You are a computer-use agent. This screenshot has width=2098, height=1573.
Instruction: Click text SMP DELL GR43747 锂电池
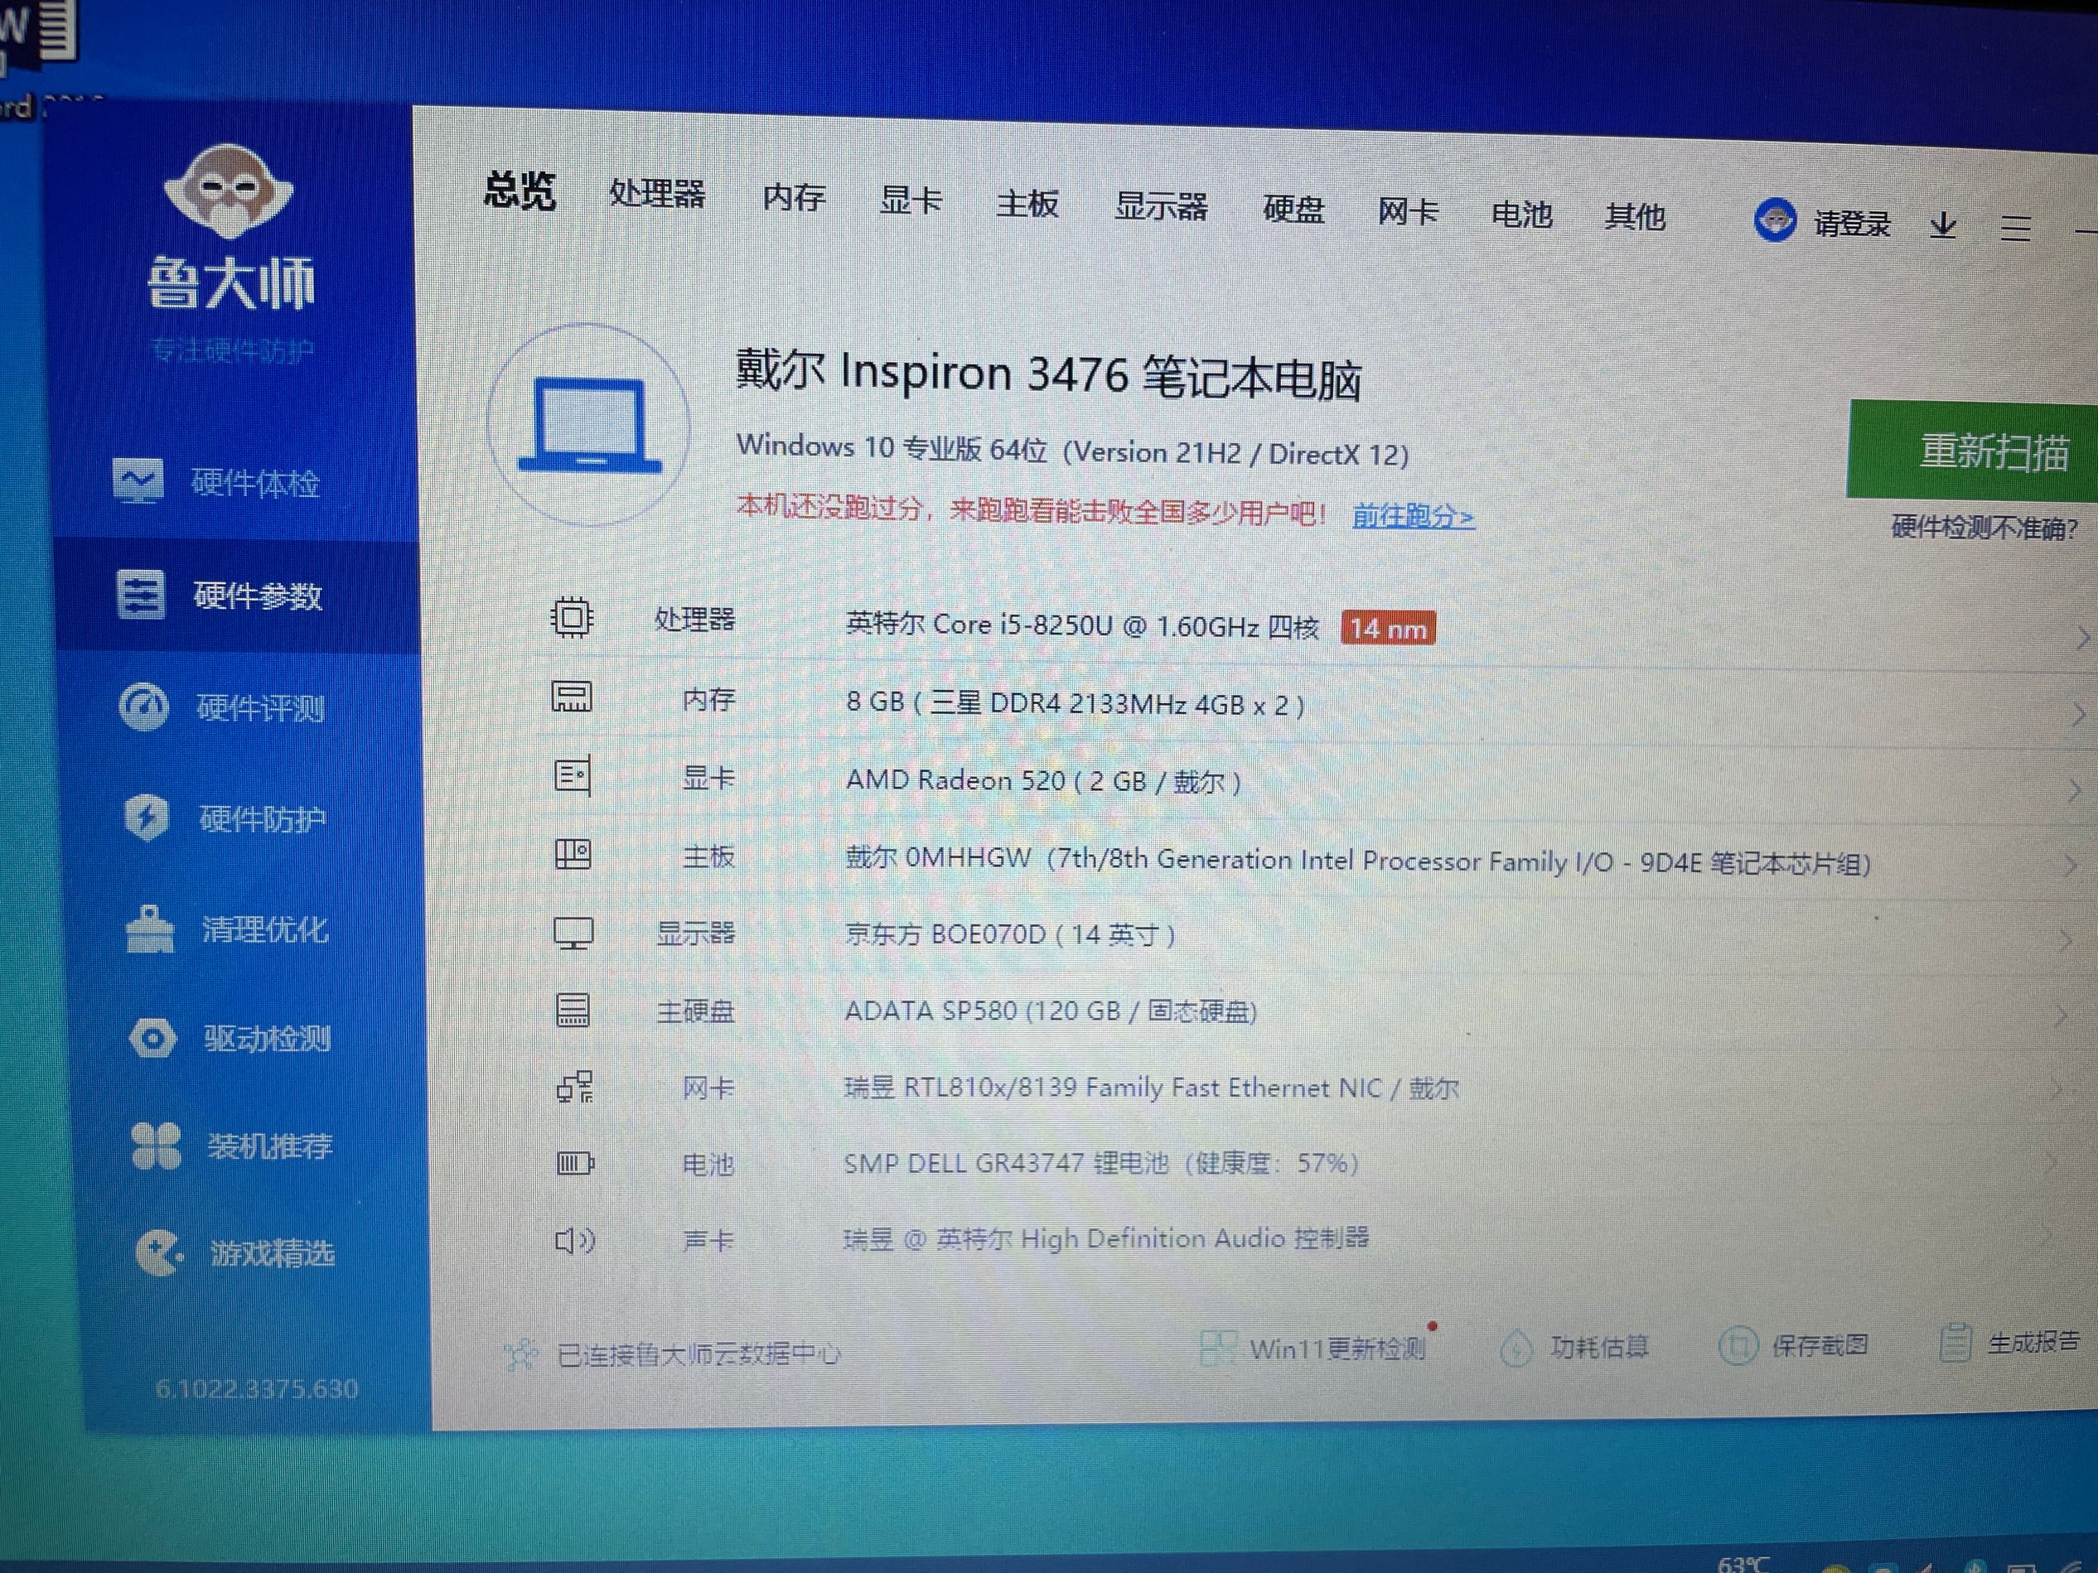click(x=1005, y=1164)
